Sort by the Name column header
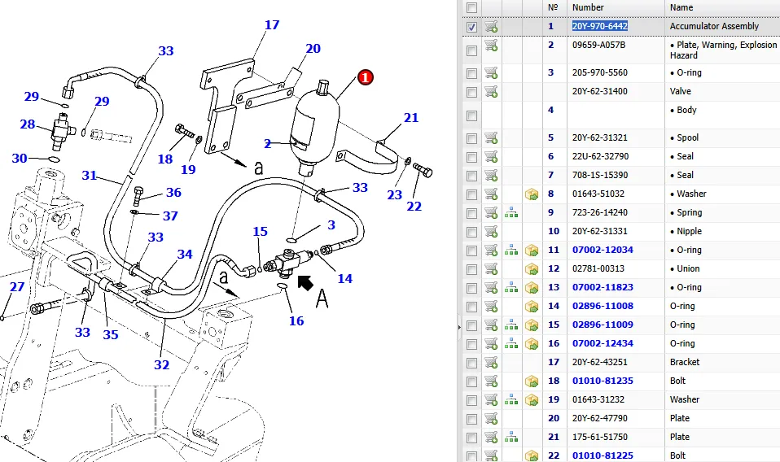The height and width of the screenshot is (462, 780). (681, 7)
